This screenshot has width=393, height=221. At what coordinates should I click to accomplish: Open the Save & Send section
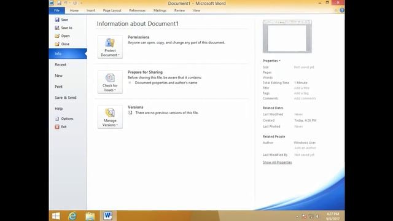66,98
